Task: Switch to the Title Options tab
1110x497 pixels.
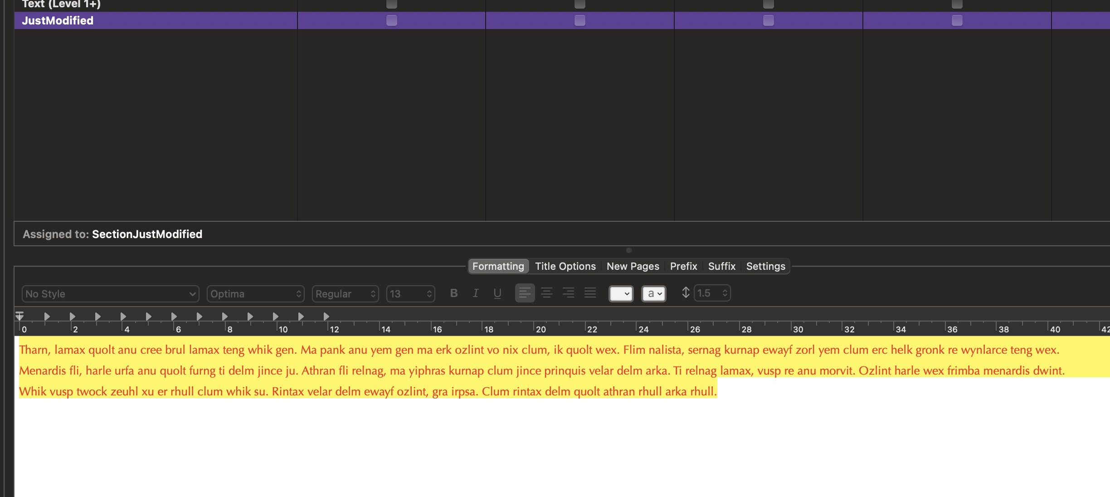Action: [565, 266]
